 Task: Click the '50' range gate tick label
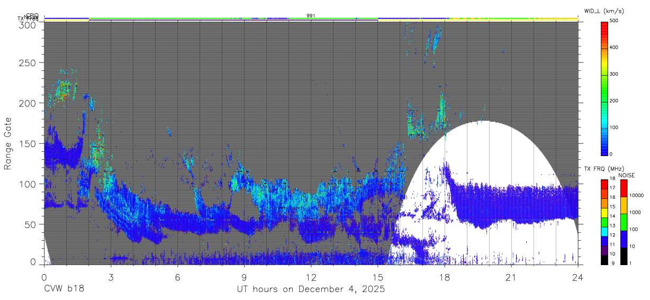[31, 224]
